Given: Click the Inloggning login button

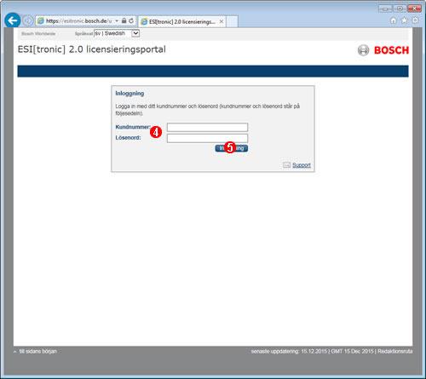Looking at the screenshot, I should (232, 148).
